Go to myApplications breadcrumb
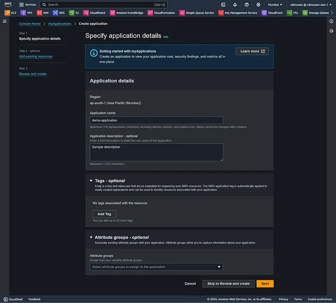Screen dimensions: 336x303 tap(60, 23)
